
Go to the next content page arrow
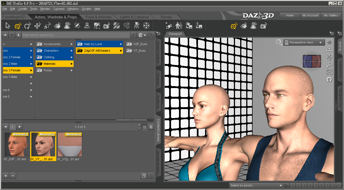19,127
